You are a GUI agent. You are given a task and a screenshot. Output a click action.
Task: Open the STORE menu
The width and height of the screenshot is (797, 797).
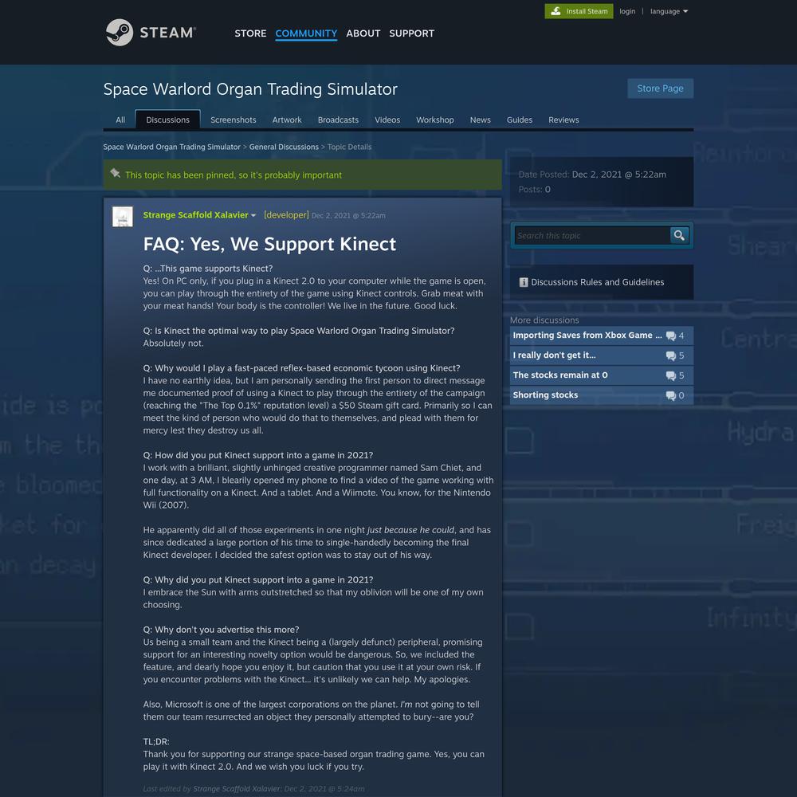[x=250, y=33]
